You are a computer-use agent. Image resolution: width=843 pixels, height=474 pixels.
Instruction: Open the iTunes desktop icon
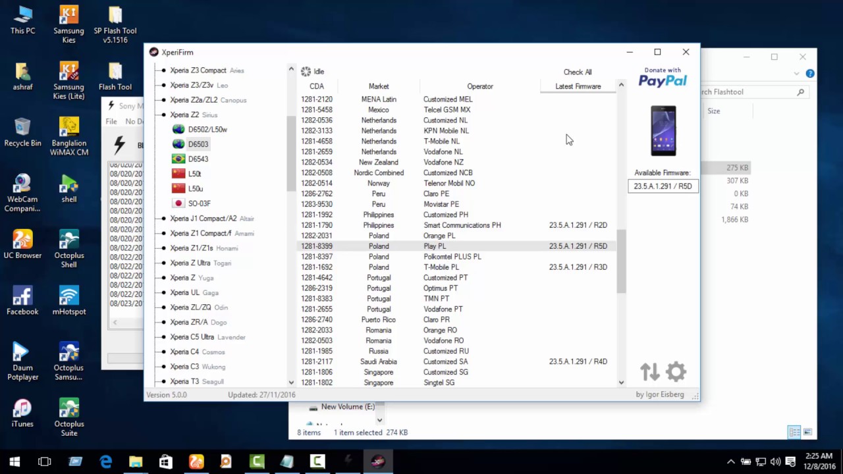tap(22, 413)
